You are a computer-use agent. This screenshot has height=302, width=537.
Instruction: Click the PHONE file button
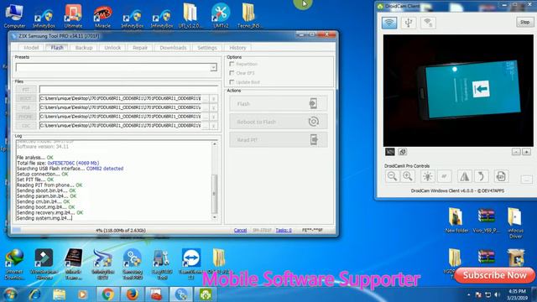[26, 117]
